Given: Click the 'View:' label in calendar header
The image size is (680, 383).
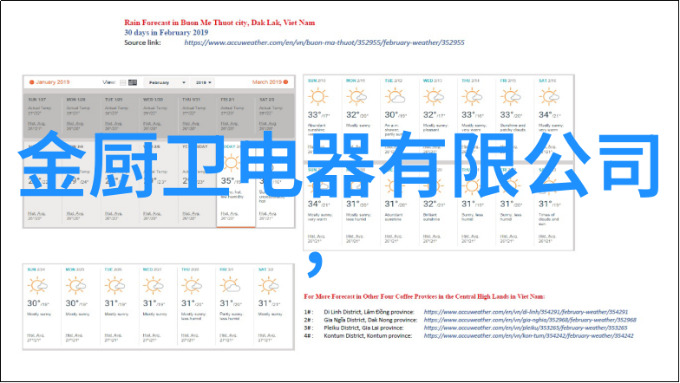Looking at the screenshot, I should pyautogui.click(x=109, y=82).
